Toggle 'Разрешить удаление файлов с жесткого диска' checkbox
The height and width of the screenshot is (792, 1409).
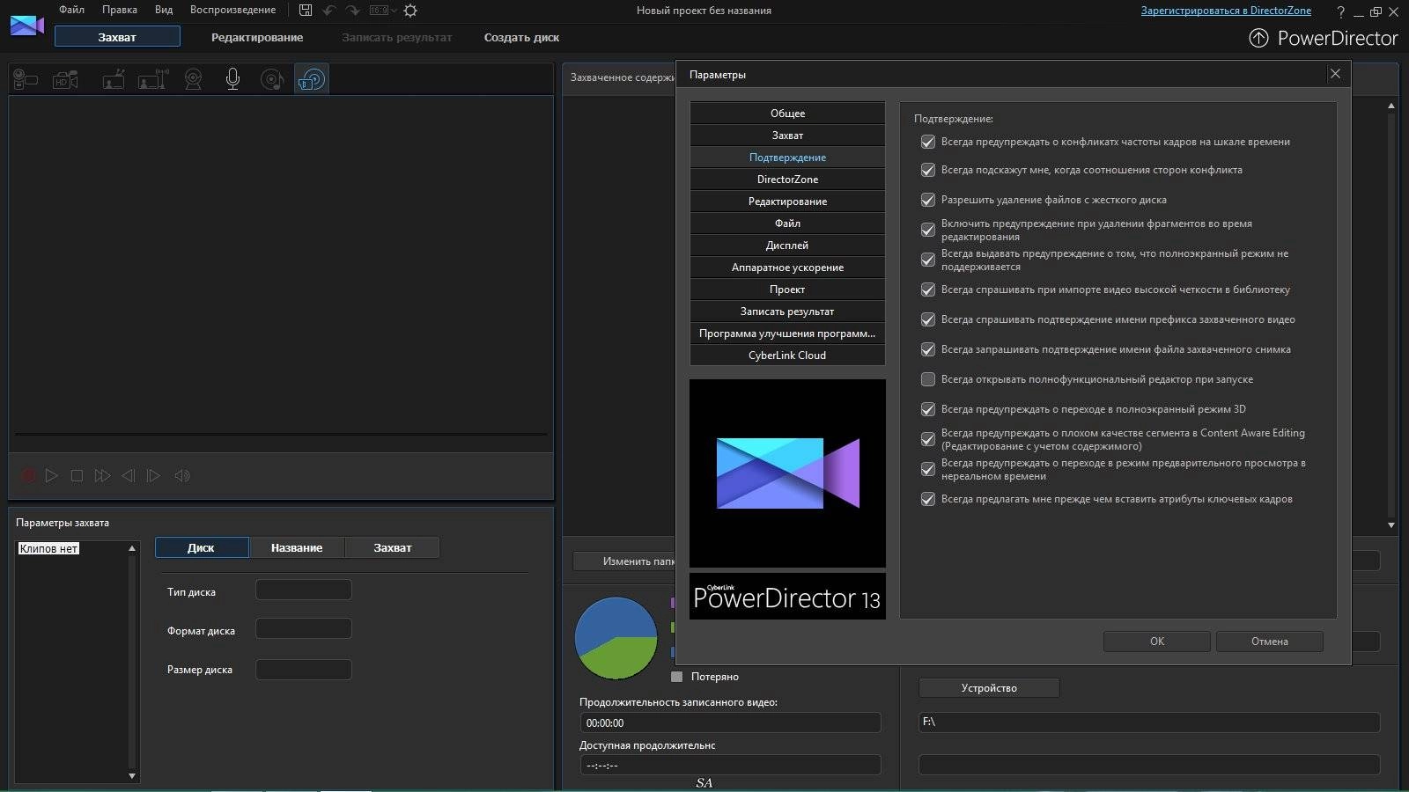[927, 200]
